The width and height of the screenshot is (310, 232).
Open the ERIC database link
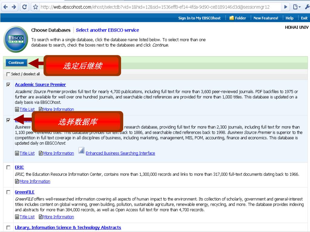[x=19, y=167]
